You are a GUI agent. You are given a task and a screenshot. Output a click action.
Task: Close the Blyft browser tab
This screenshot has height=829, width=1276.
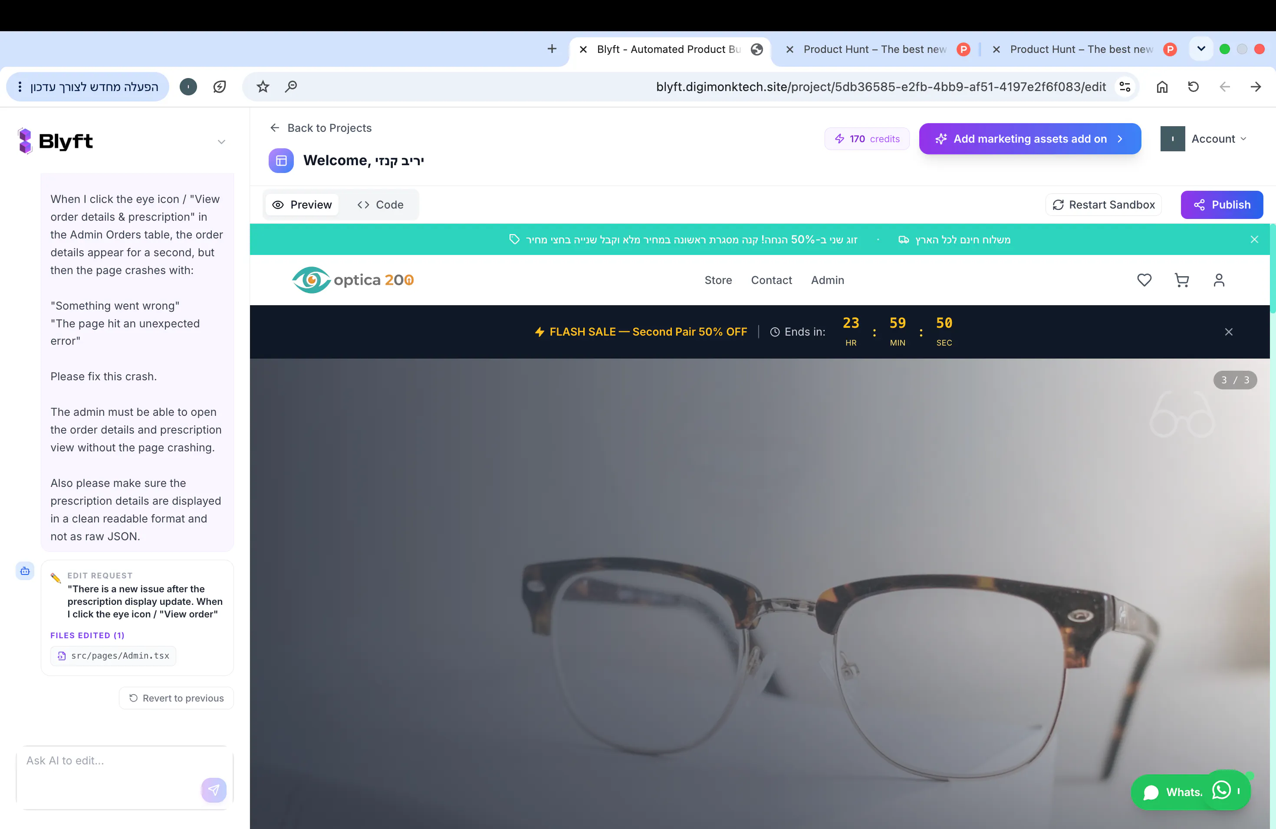coord(583,49)
